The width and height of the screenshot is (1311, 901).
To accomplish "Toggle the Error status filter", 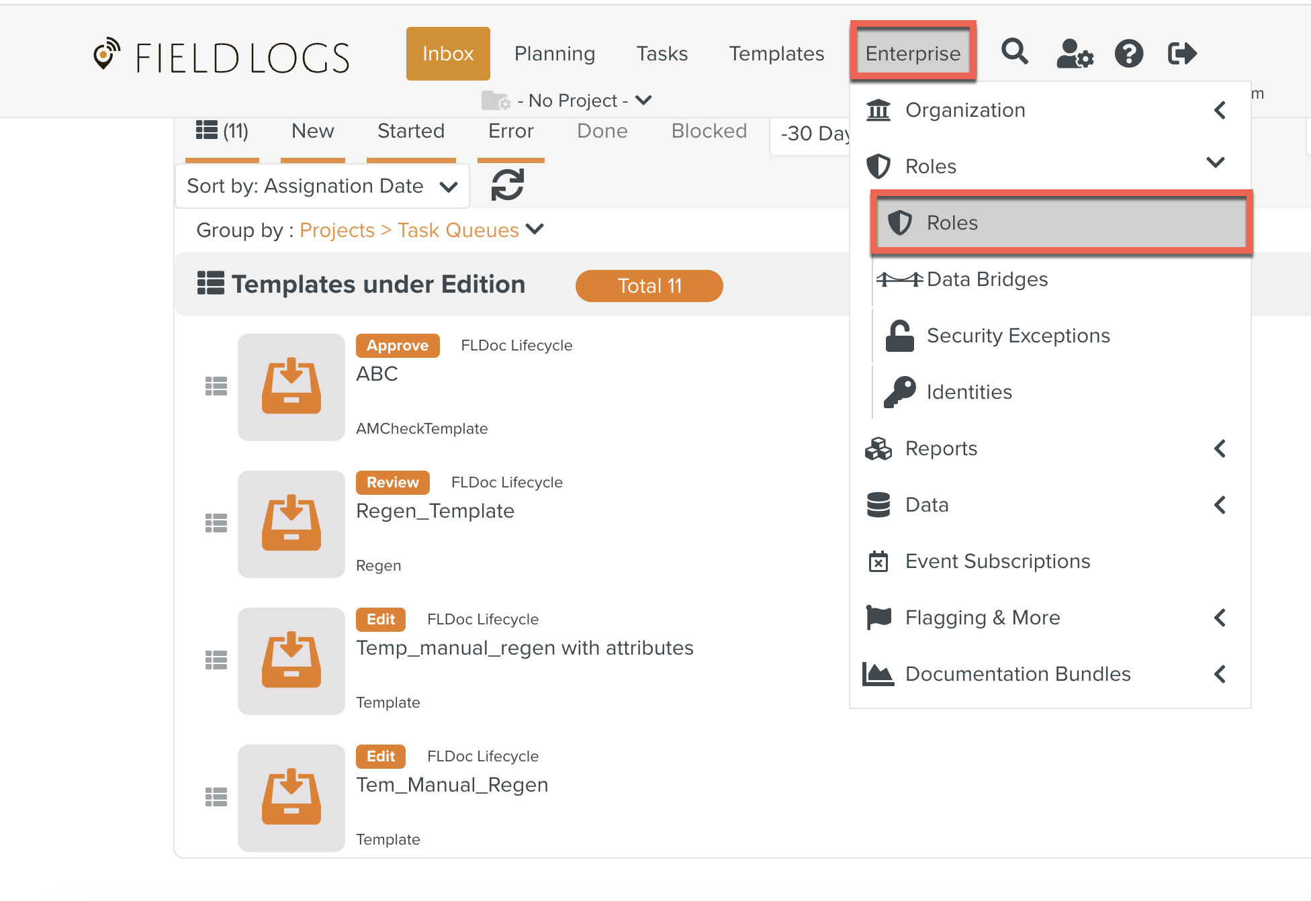I will 511,132.
